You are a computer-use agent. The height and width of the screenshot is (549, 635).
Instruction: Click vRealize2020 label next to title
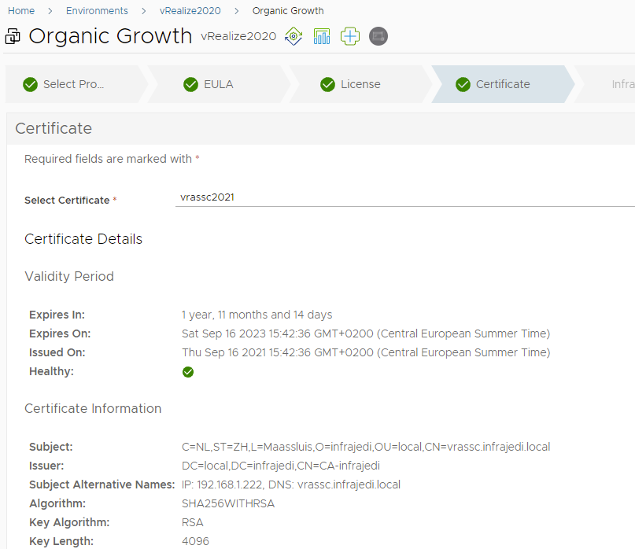tap(238, 36)
